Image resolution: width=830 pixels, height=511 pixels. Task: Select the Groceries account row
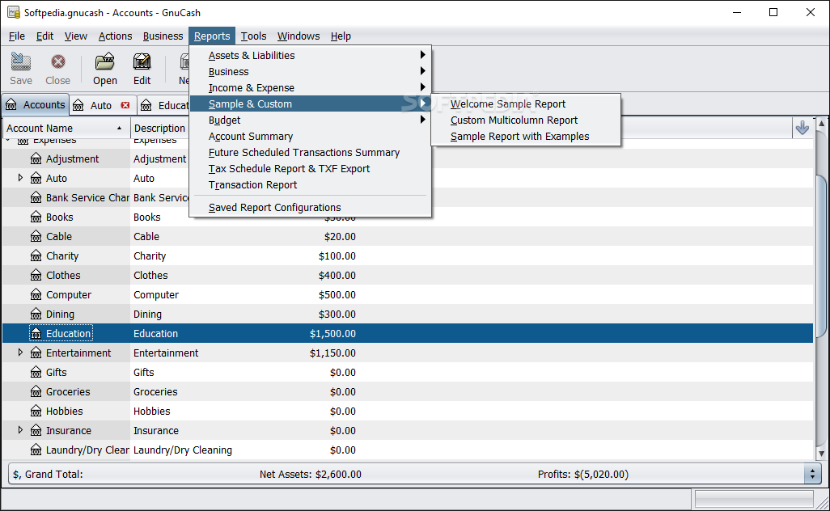[x=408, y=392]
